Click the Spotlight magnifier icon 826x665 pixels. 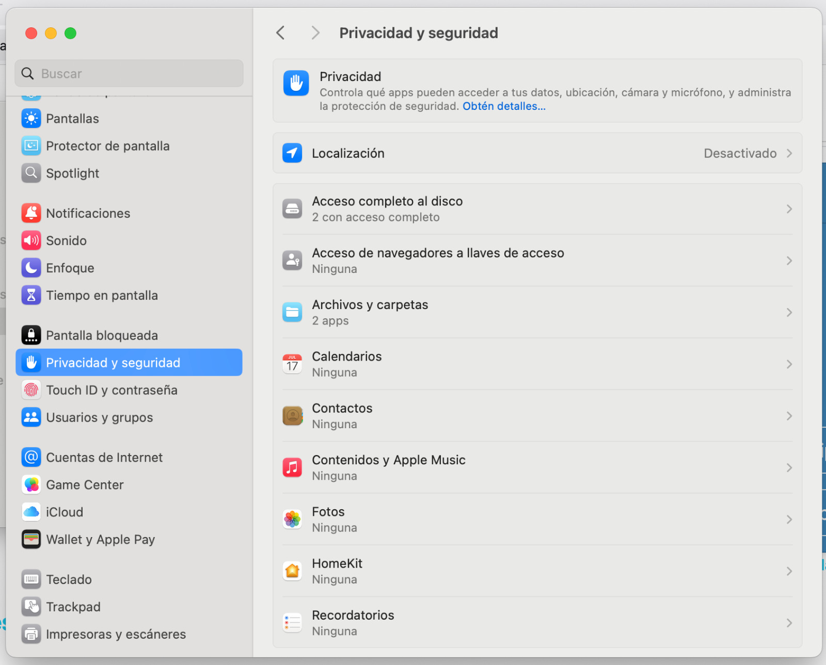coord(31,173)
